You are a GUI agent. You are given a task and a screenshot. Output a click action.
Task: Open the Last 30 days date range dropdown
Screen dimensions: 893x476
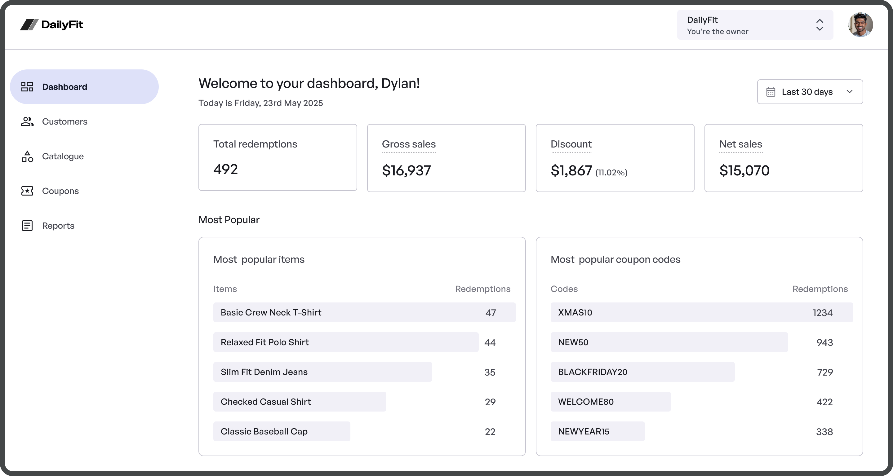810,91
